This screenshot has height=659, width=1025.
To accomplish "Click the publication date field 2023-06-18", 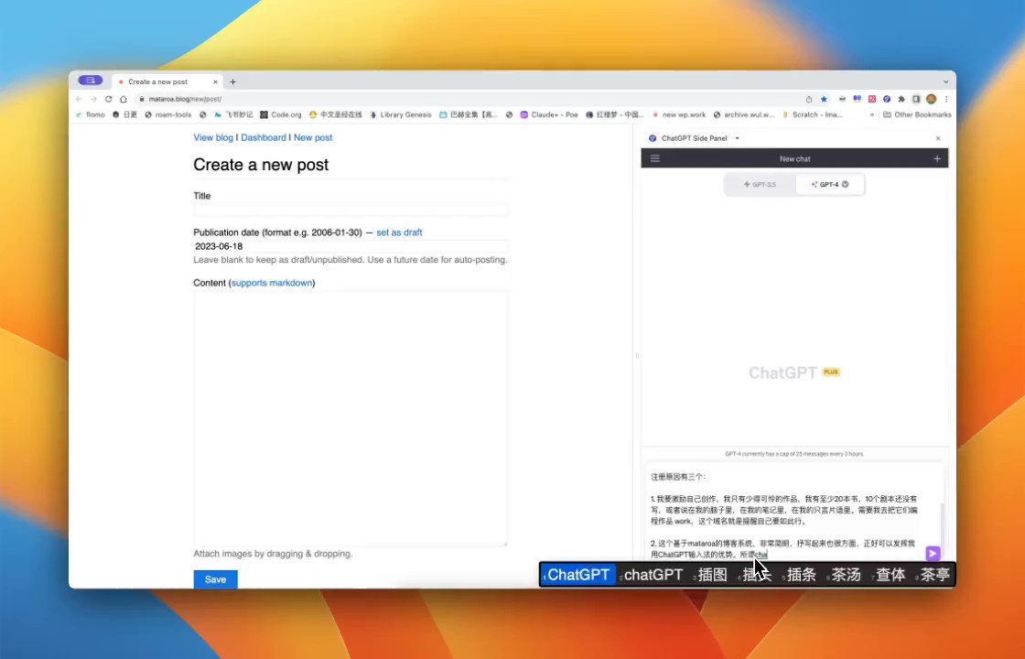I will (351, 246).
